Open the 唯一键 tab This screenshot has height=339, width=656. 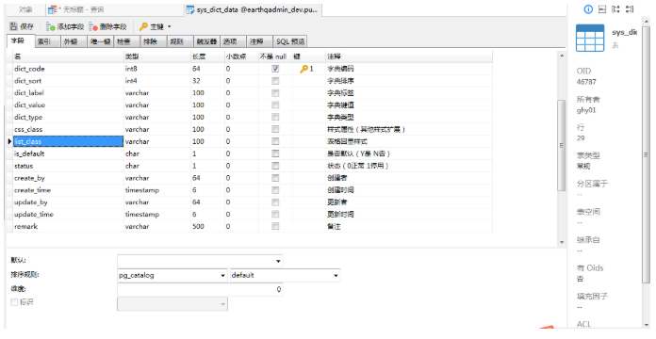(101, 41)
